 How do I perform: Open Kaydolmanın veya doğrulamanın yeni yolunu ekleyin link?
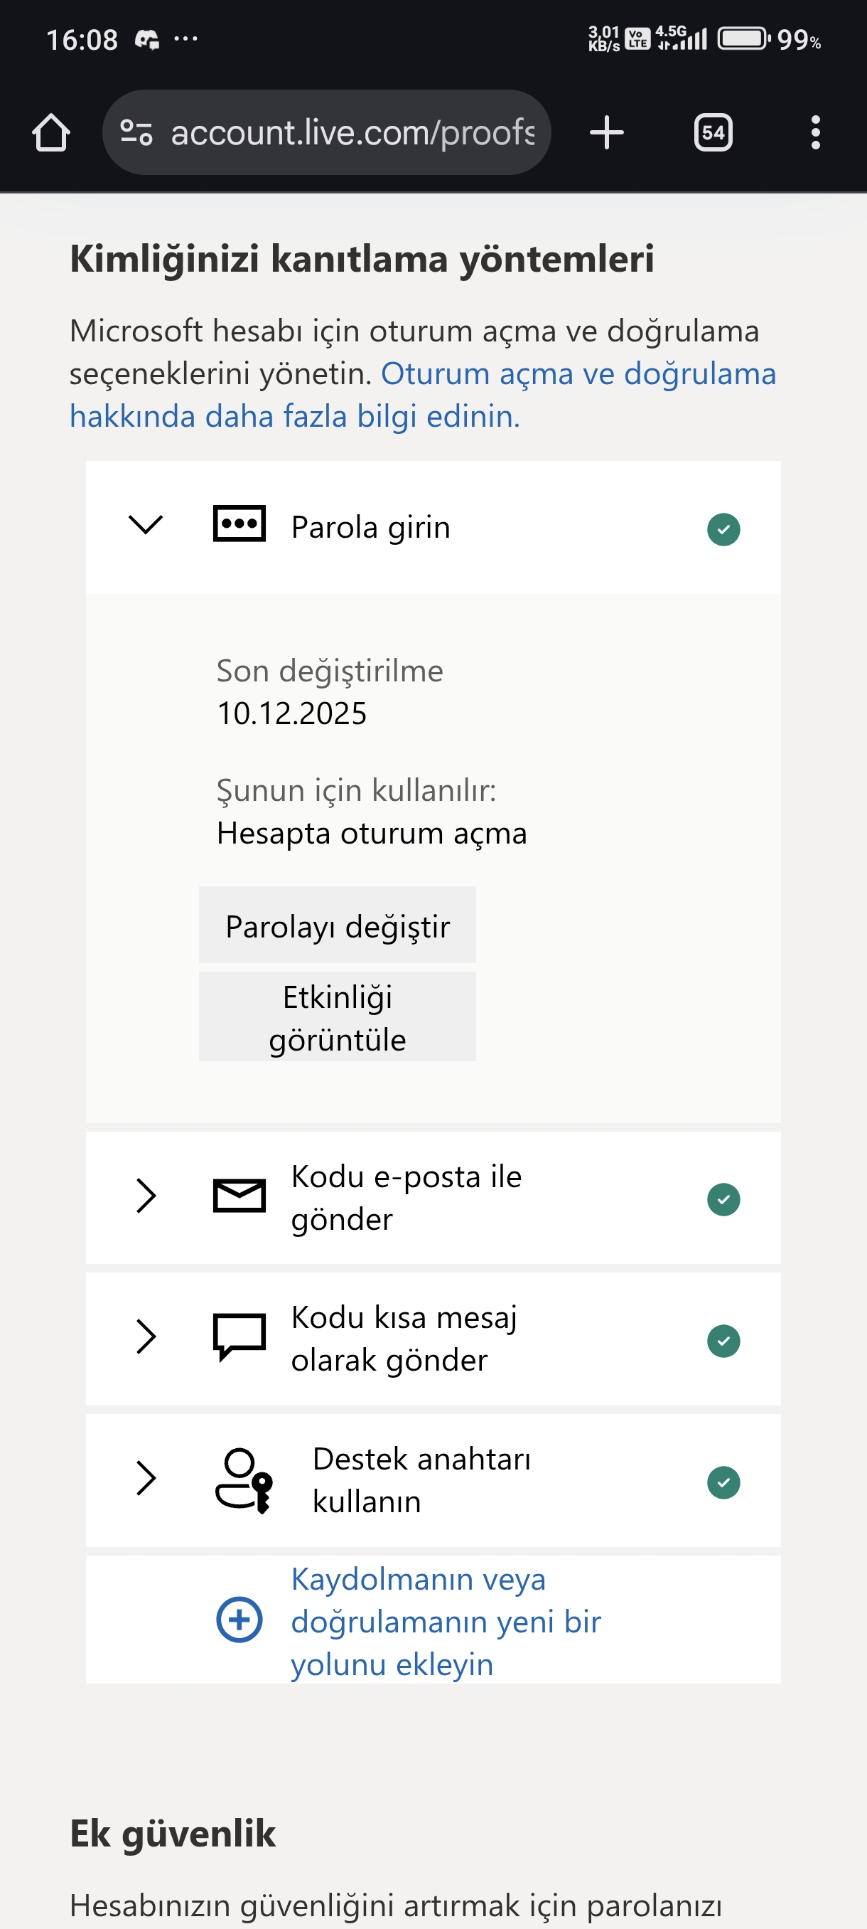coord(446,1621)
